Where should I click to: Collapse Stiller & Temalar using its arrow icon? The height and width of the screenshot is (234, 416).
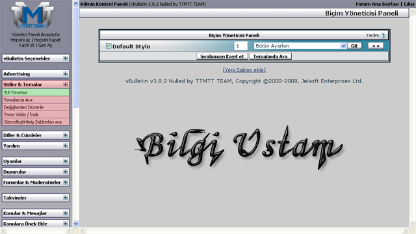click(x=66, y=84)
